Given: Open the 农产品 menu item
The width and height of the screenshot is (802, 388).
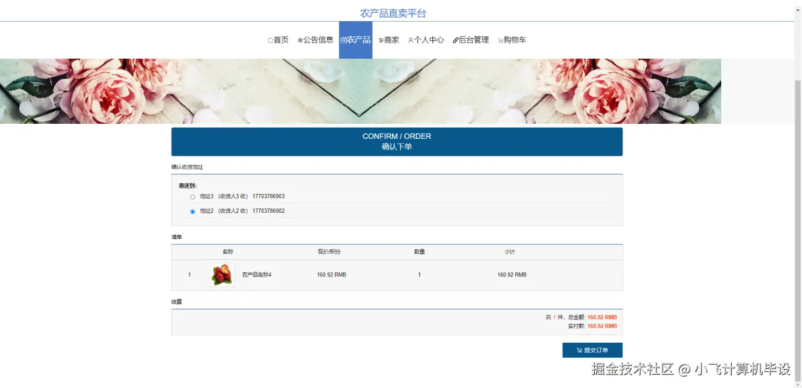Looking at the screenshot, I should click(355, 40).
